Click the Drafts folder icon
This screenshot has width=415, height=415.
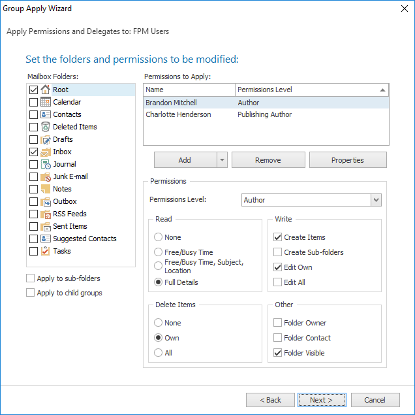pyautogui.click(x=46, y=139)
